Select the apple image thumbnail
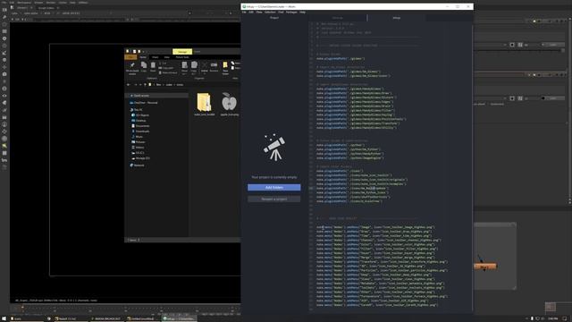The width and height of the screenshot is (572, 322). (x=229, y=104)
